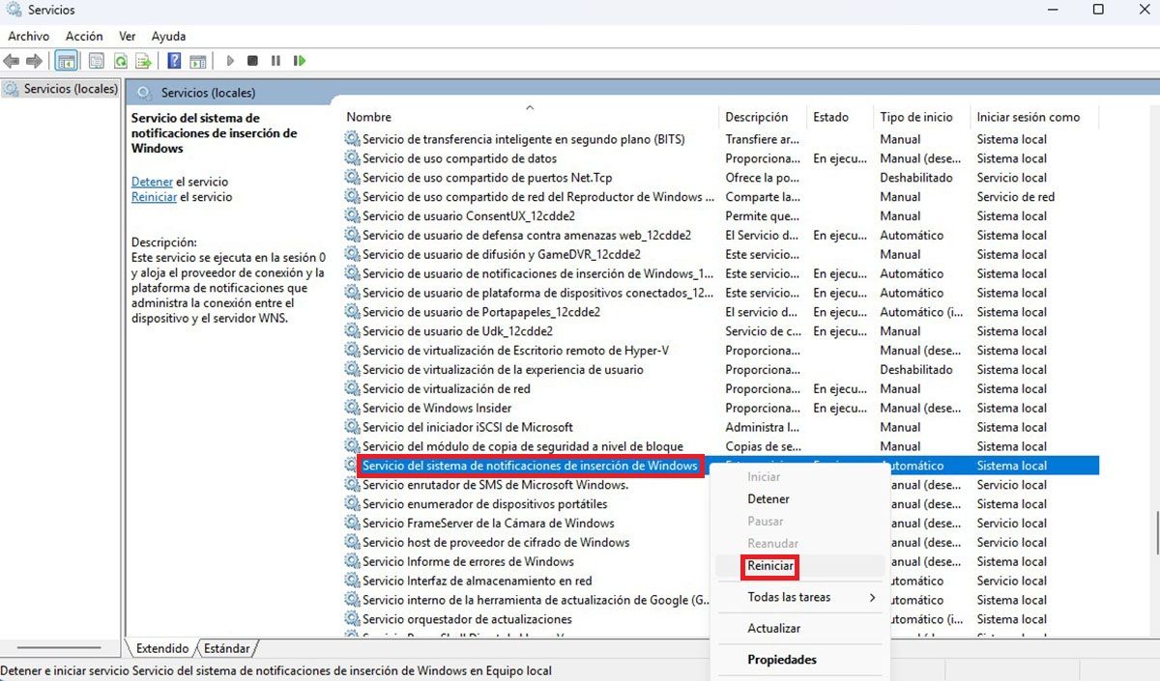Choose Propiedades in the context menu
Viewport: 1160px width, 681px height.
point(782,660)
